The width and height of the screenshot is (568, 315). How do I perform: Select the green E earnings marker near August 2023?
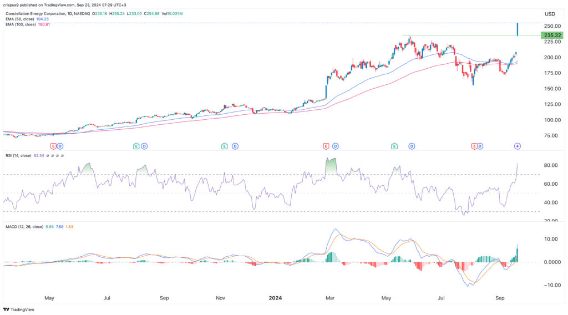[136, 146]
